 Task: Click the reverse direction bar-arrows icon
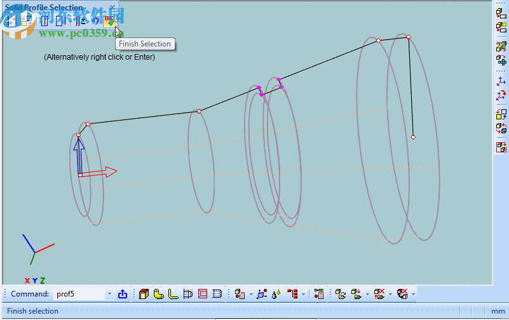coord(11,21)
